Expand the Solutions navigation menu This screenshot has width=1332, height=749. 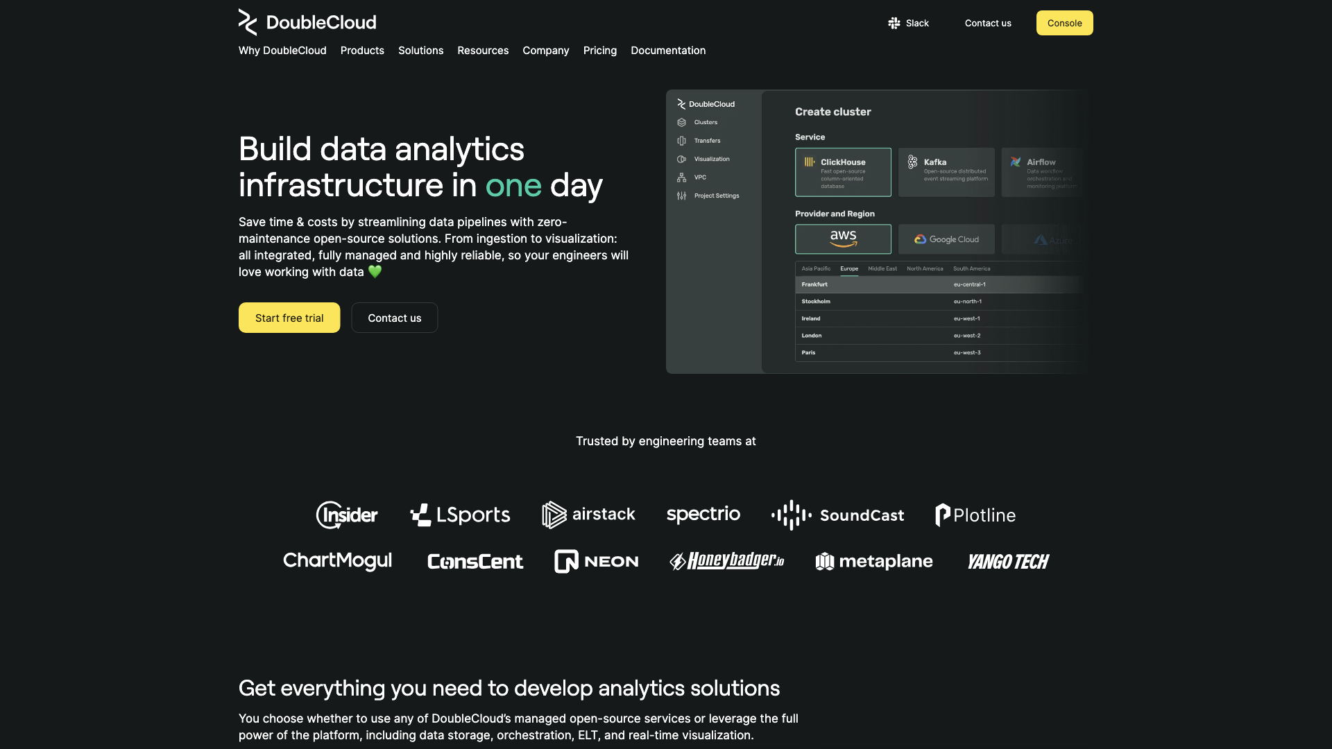[421, 51]
